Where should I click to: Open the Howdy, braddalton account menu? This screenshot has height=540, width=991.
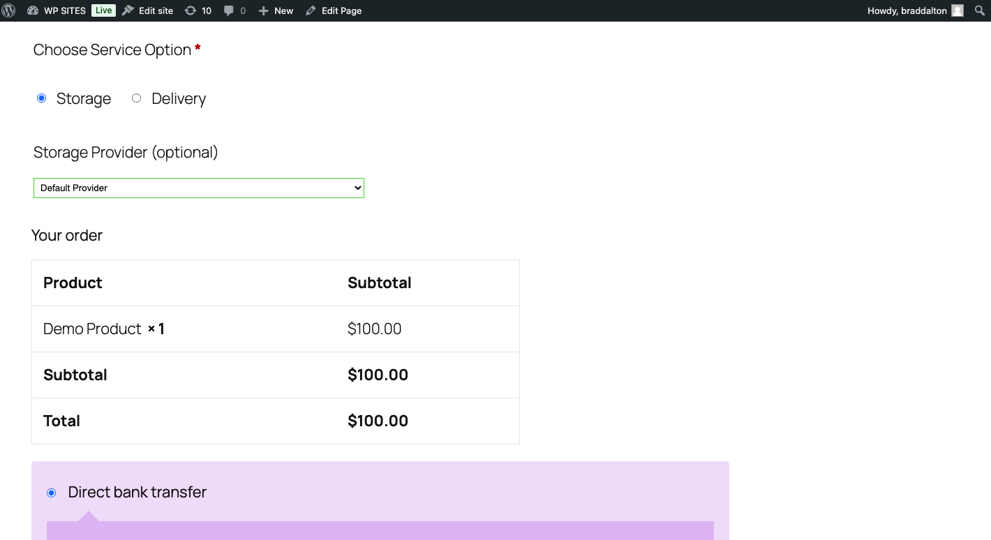click(x=907, y=10)
